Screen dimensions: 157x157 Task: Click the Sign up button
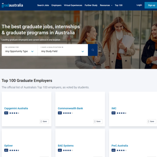pos(151,5)
